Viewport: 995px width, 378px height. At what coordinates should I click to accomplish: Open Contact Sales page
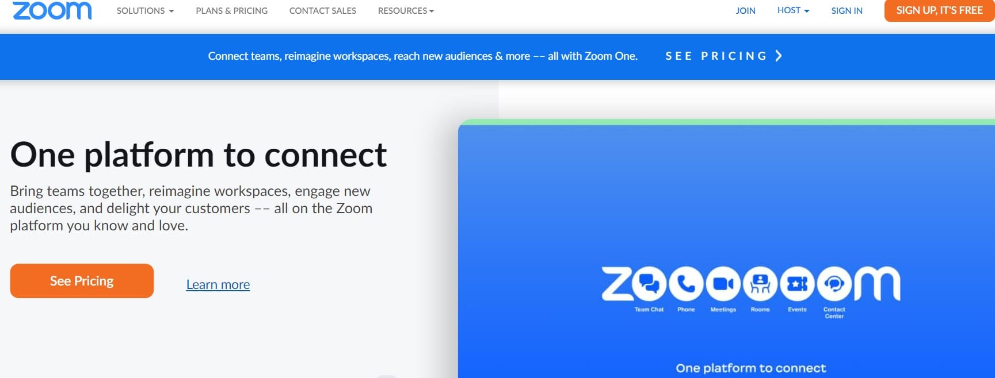click(x=322, y=11)
